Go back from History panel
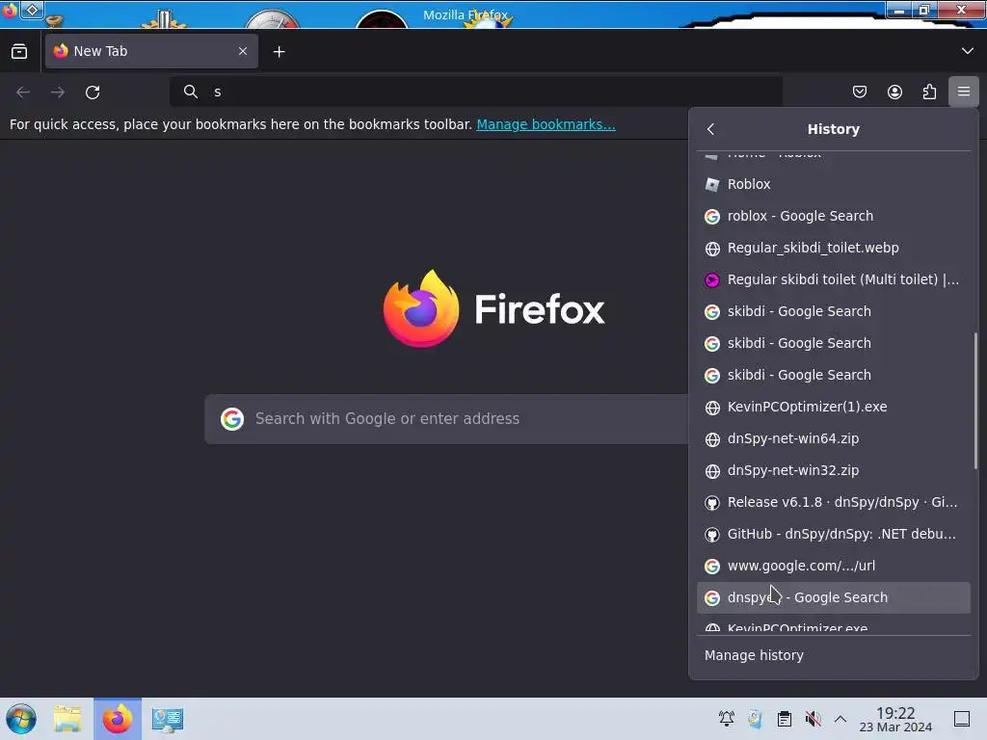The height and width of the screenshot is (740, 987). (711, 129)
